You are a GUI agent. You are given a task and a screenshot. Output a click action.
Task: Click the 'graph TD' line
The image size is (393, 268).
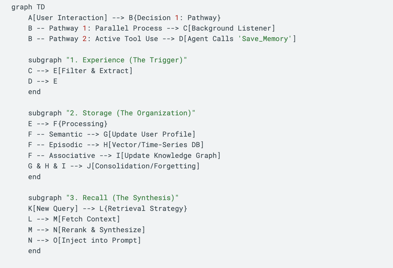pos(28,7)
